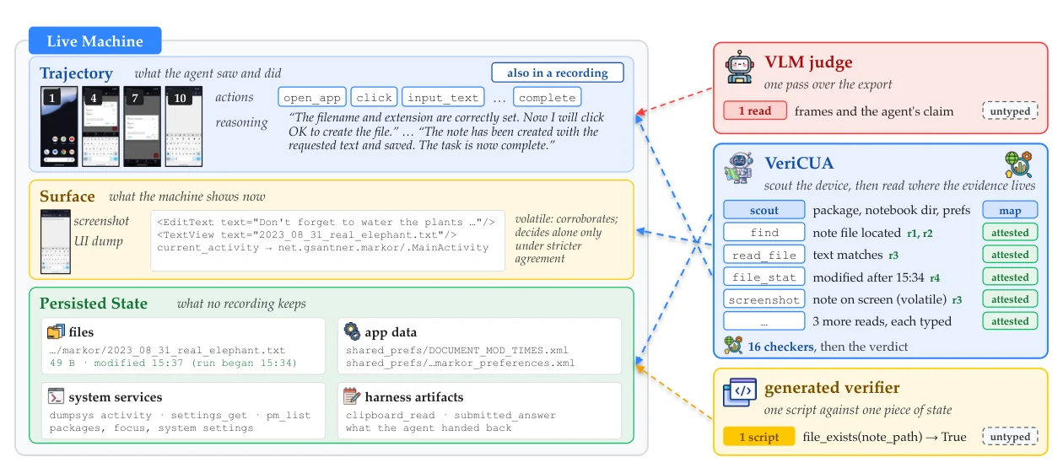This screenshot has width=1063, height=468.
Task: Click the screenshot step chip in VeriCUA
Action: (764, 299)
